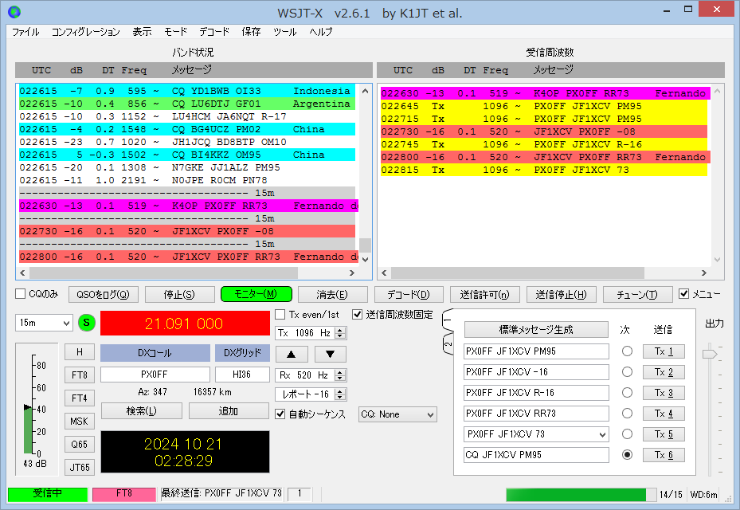Click the DXグリッド field containing HI36
The height and width of the screenshot is (510, 740).
pos(242,375)
